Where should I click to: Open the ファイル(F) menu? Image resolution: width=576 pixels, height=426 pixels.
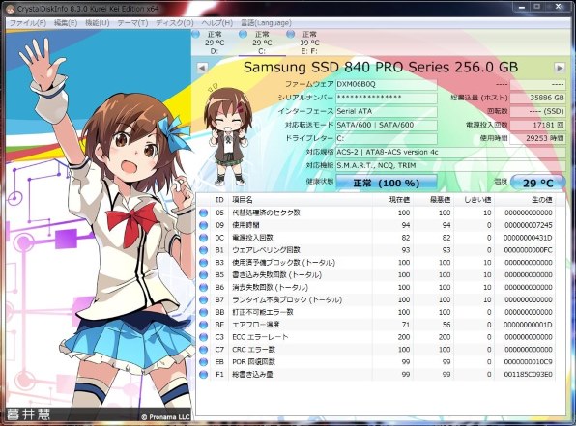coord(28,23)
